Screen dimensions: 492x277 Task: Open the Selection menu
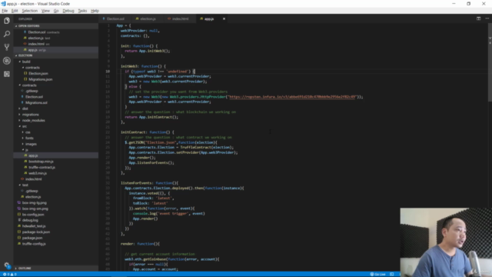[29, 11]
